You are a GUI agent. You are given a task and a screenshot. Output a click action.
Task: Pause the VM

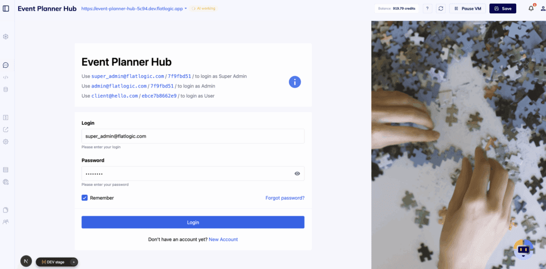(x=468, y=9)
